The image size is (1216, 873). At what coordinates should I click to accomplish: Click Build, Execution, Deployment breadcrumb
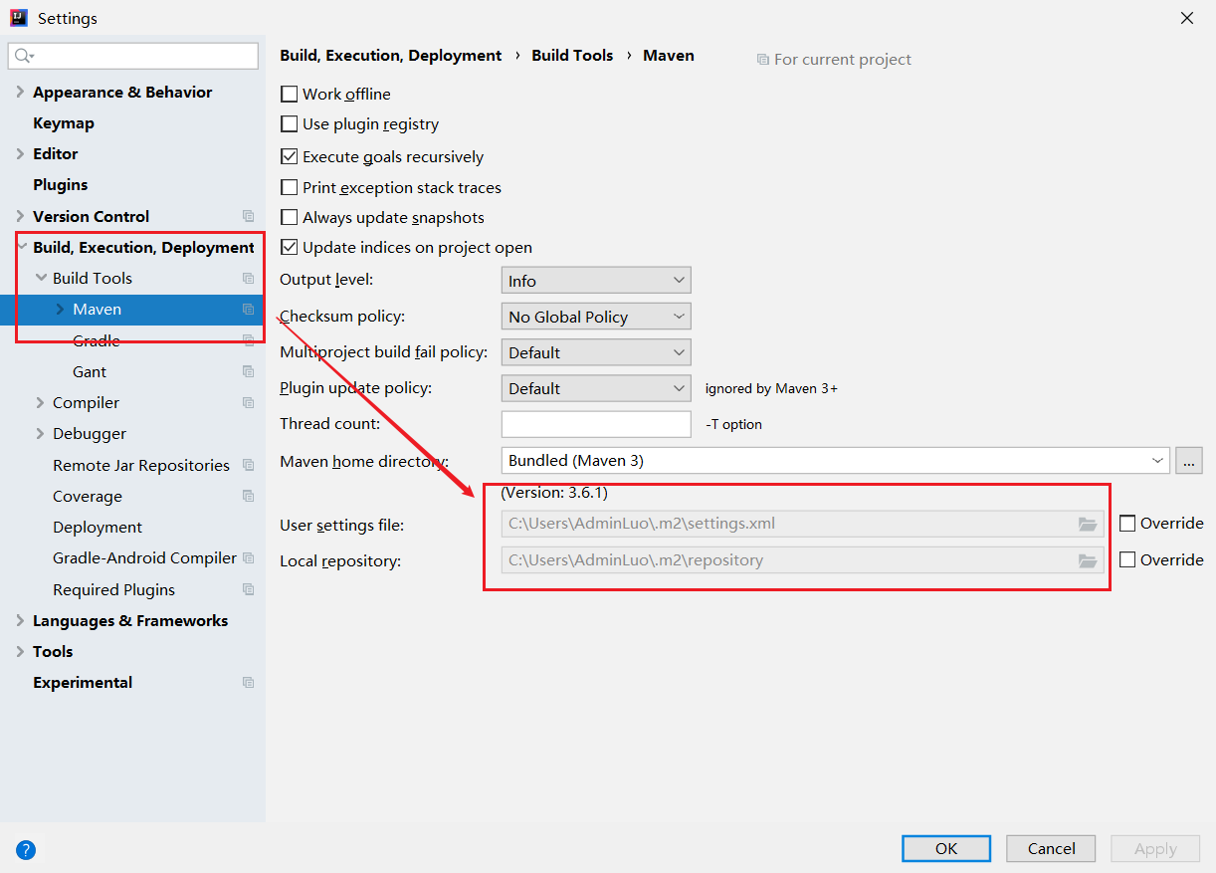tap(391, 56)
